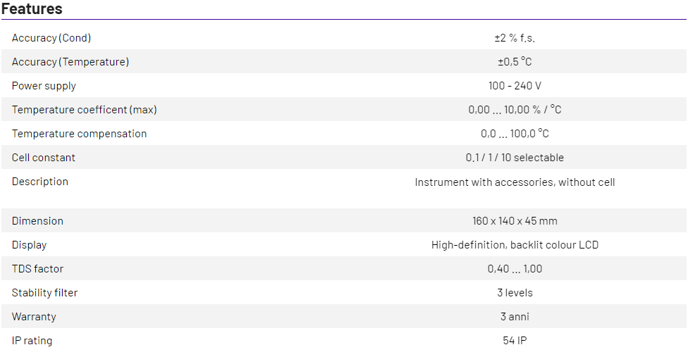
Task: Click the 160 x 140 x 45 mm dimension
Action: pyautogui.click(x=515, y=221)
